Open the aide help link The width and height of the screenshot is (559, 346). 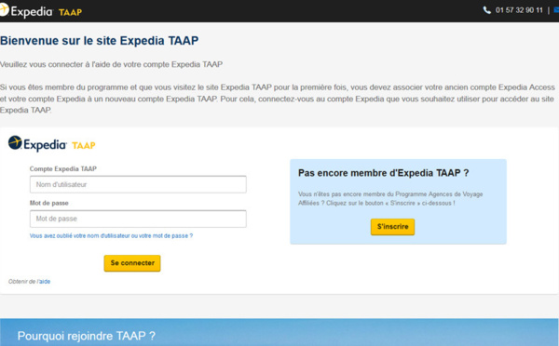point(45,282)
